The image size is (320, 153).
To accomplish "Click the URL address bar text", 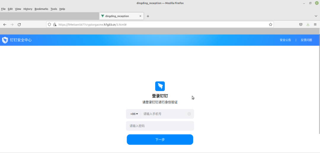I will pyautogui.click(x=92, y=25).
